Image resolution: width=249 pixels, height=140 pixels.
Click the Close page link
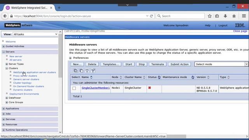point(240,31)
